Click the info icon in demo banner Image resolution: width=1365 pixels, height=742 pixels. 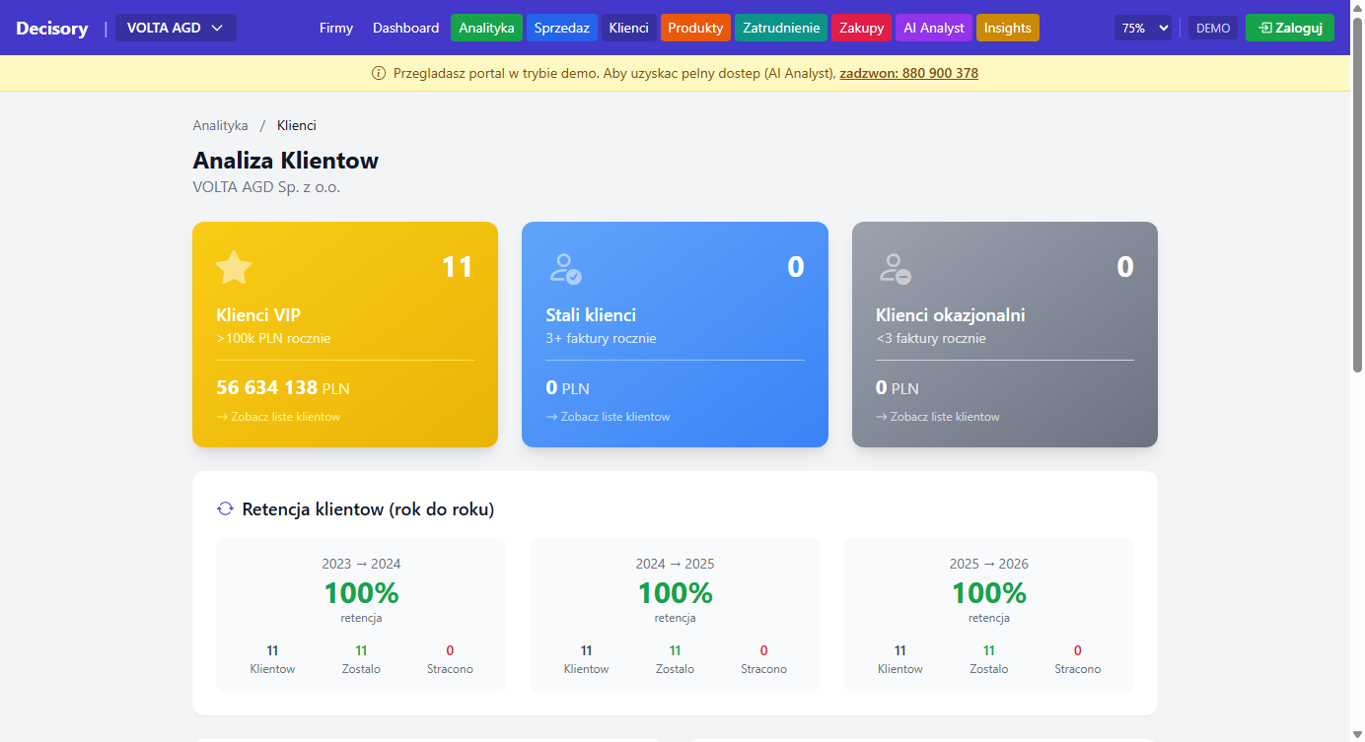click(x=379, y=74)
